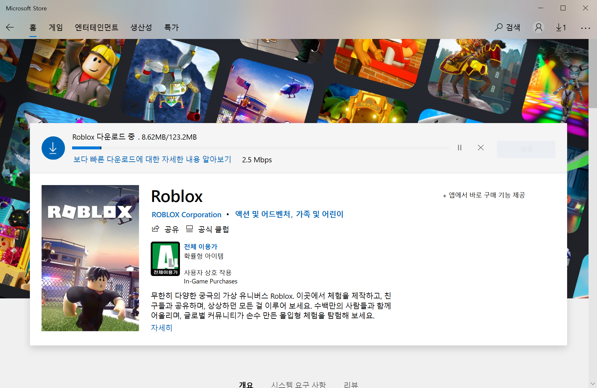Open the 홈 tab
Image resolution: width=597 pixels, height=388 pixels.
[33, 28]
